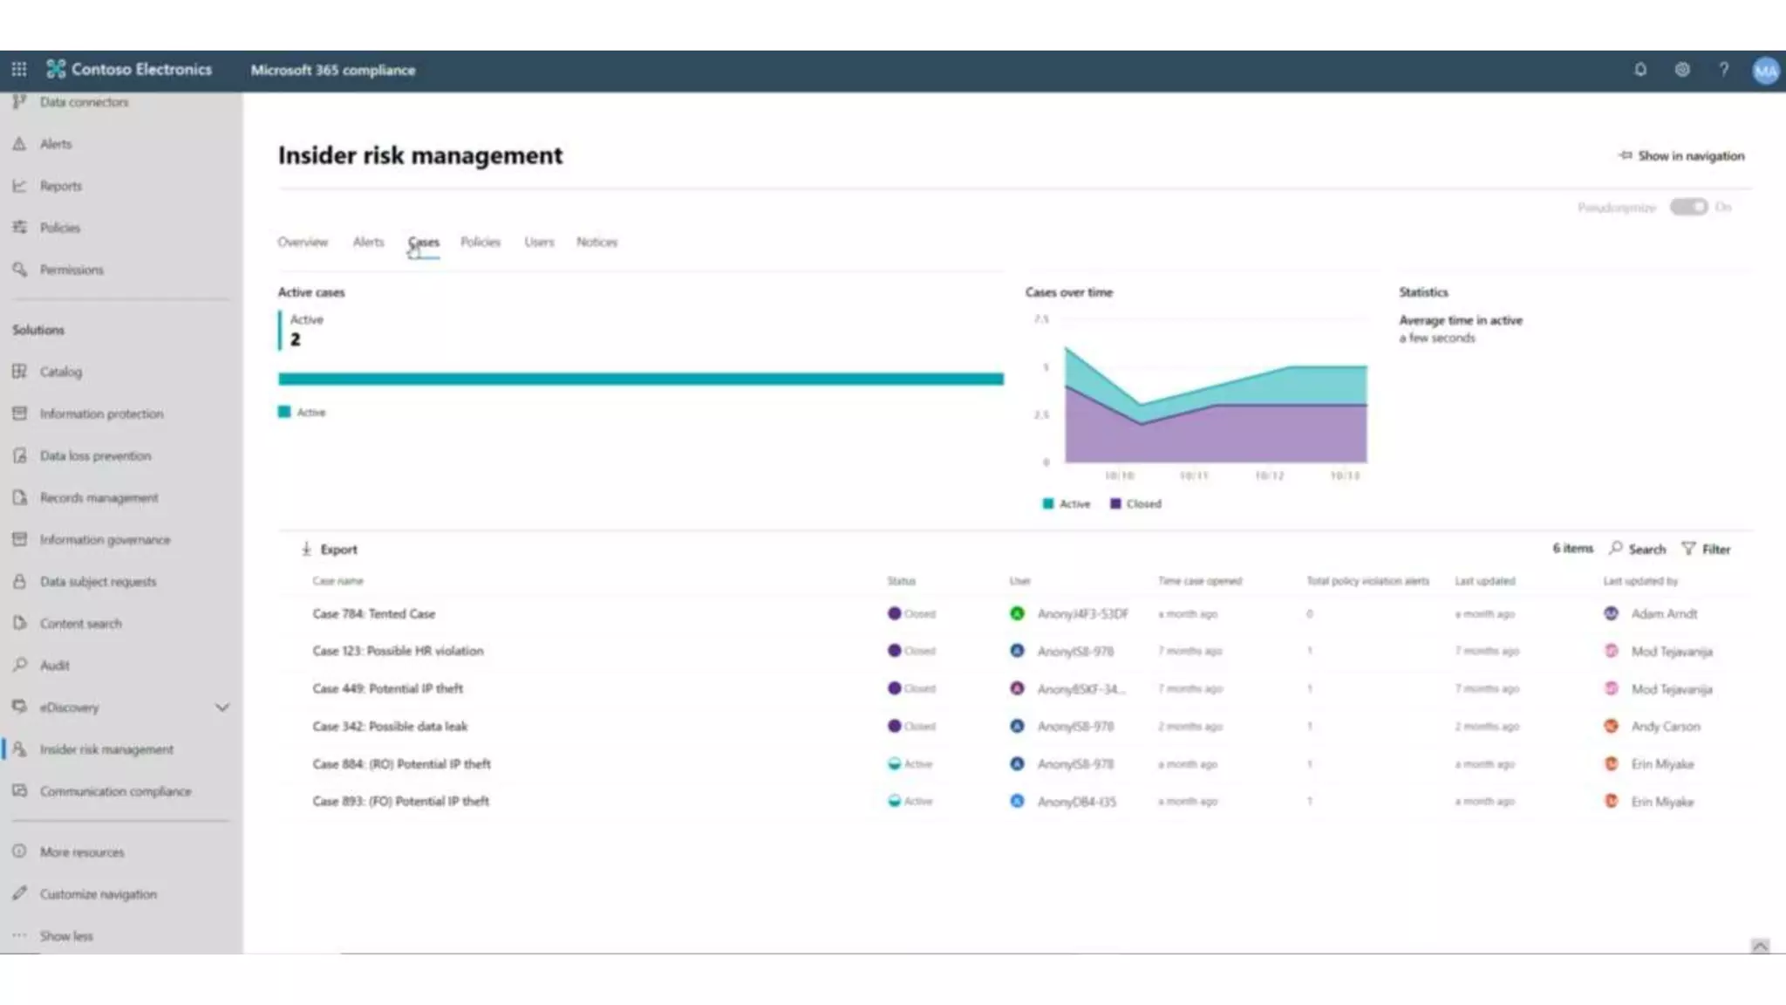Open Customize navigation in sidebar
The image size is (1786, 1005).
point(98,894)
